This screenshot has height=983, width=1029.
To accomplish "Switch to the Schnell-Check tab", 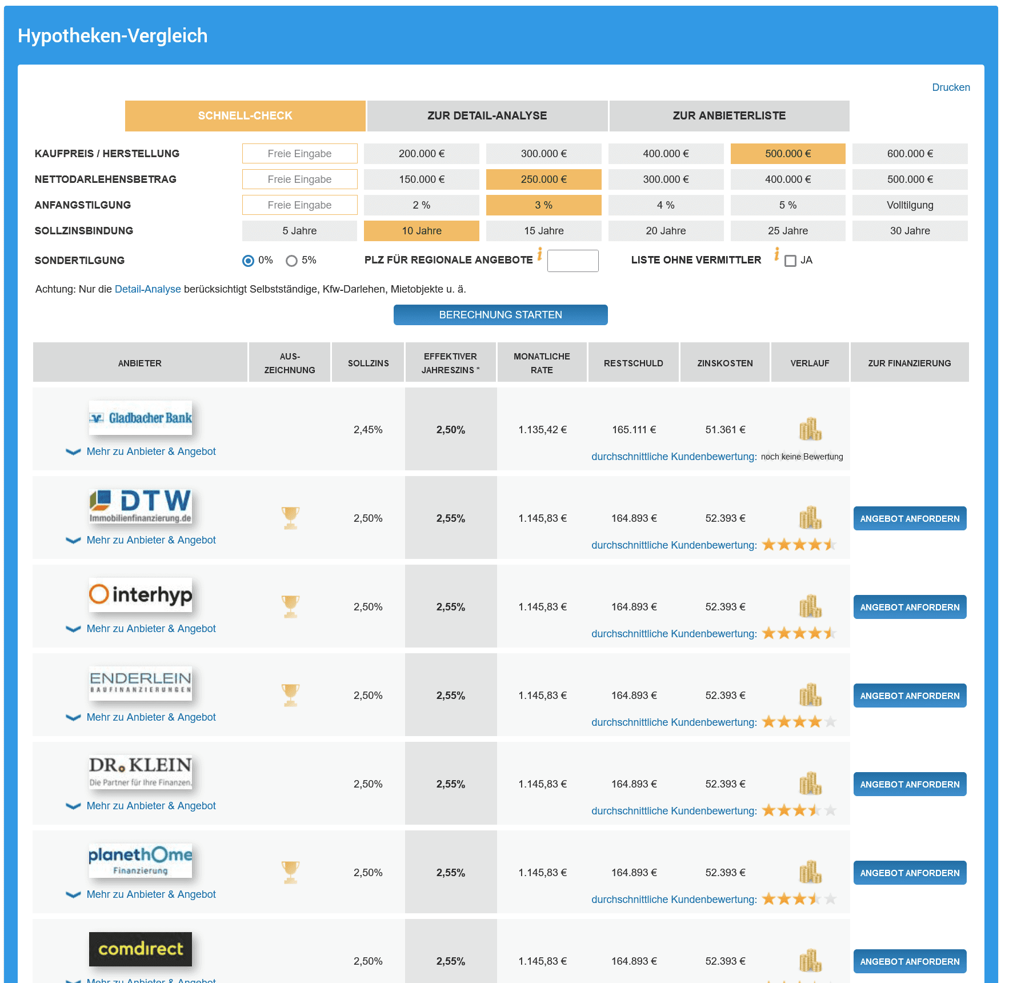I will coord(245,116).
